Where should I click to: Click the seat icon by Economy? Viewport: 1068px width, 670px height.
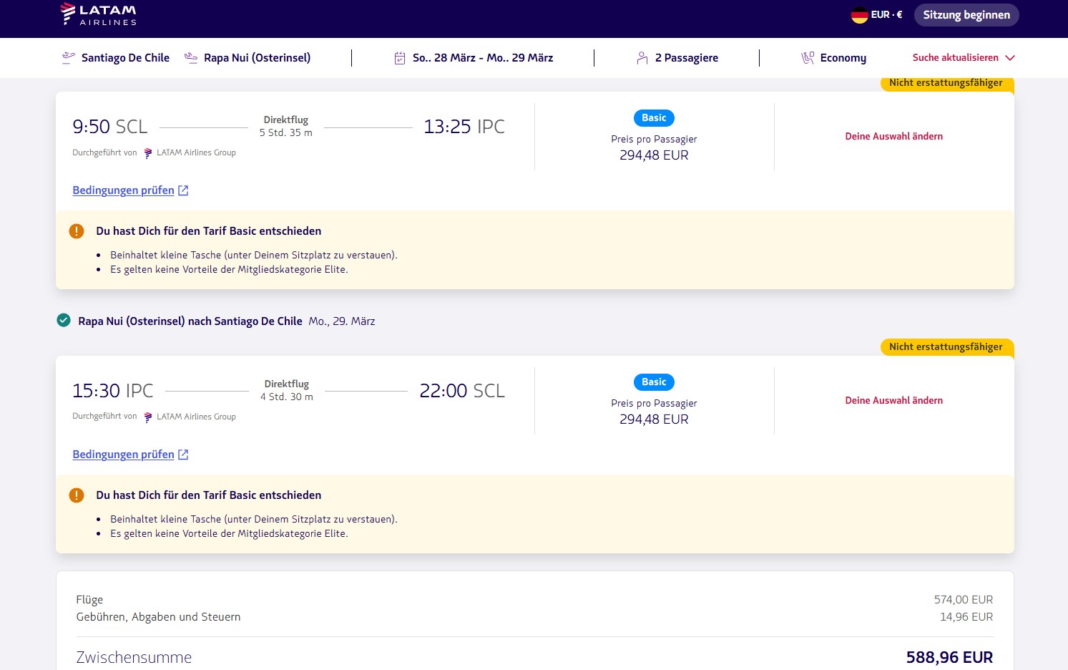coord(808,58)
